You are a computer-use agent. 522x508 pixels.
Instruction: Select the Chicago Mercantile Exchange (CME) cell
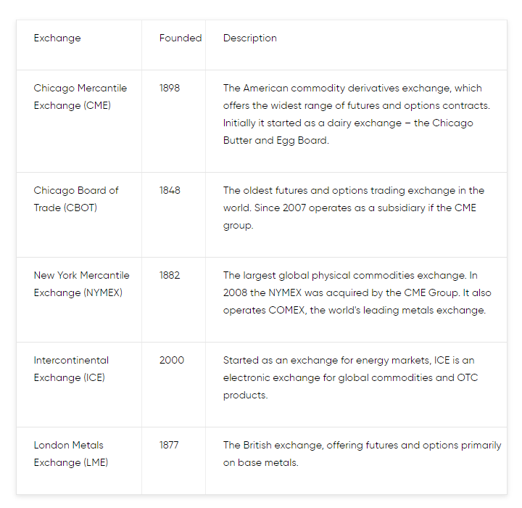(80, 97)
